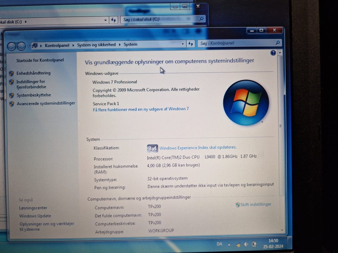Click '4,00 GB (2,96 GB kan bruges)' value
This screenshot has width=338, height=253.
tap(173, 165)
